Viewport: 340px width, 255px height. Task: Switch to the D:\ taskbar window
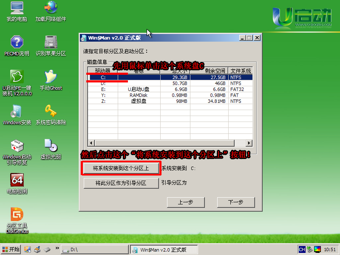[95, 249]
